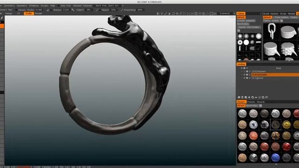Select the ring-shaped alpha

(x=240, y=42)
